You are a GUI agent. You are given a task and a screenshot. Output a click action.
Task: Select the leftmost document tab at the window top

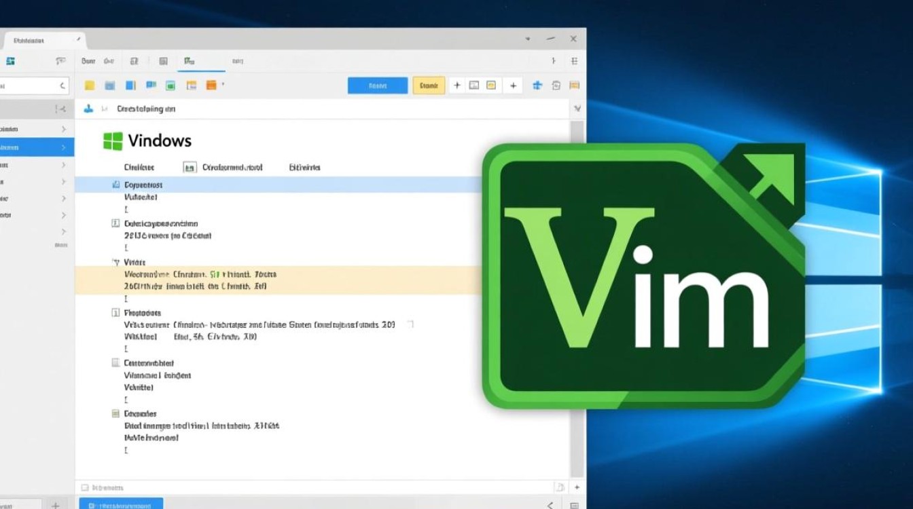click(x=42, y=39)
